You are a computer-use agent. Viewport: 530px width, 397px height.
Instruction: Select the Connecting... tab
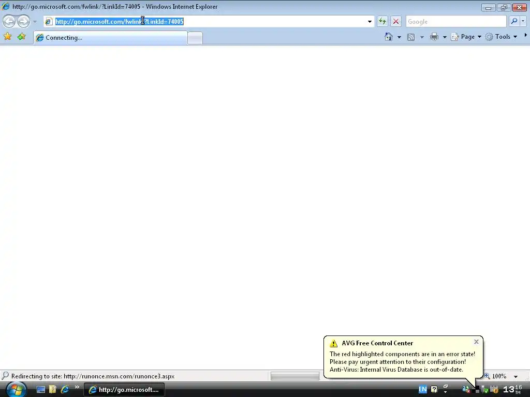110,38
